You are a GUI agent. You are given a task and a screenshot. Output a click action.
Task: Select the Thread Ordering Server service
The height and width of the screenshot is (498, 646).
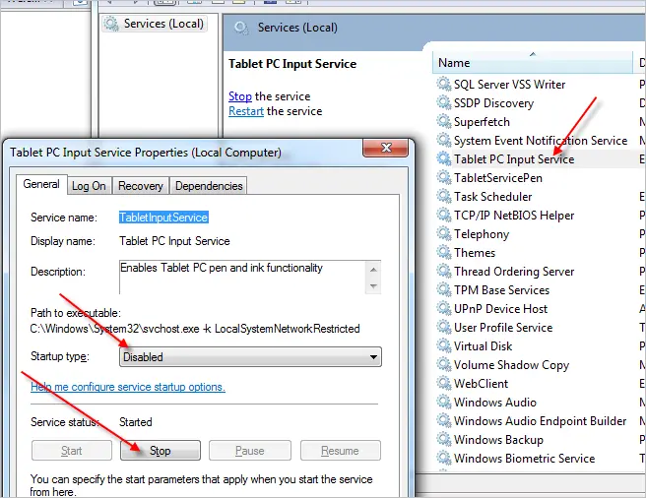point(514,271)
